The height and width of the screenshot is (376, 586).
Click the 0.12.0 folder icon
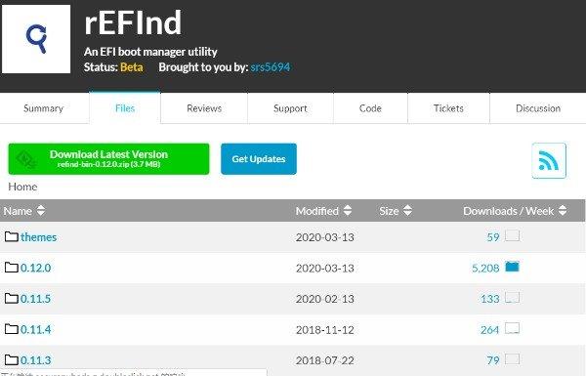click(12, 268)
